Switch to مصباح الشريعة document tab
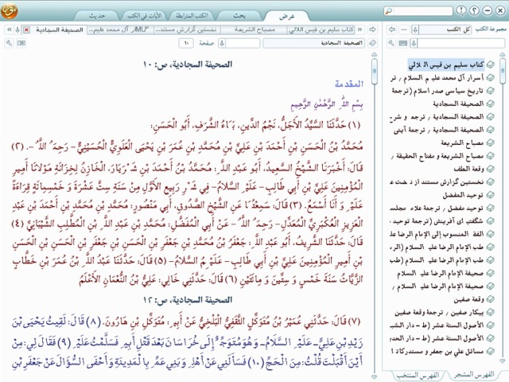This screenshot has width=509, height=382. 254,30
